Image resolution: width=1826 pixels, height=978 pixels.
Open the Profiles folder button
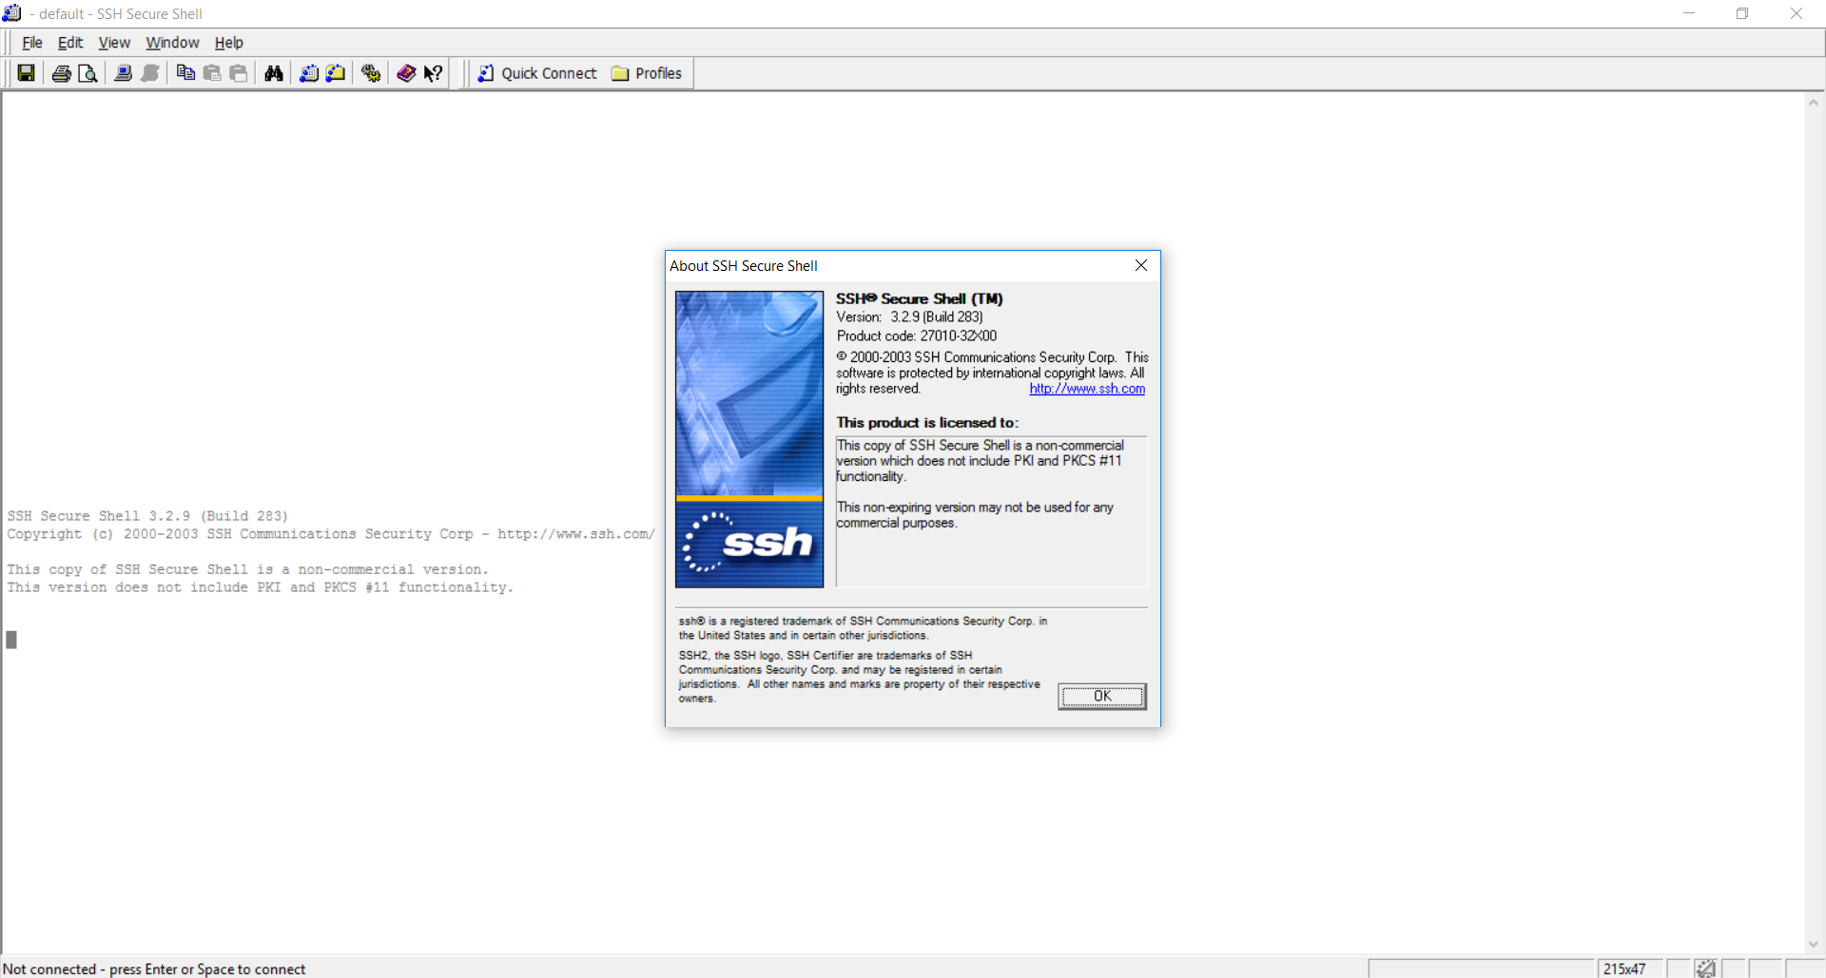(x=648, y=73)
